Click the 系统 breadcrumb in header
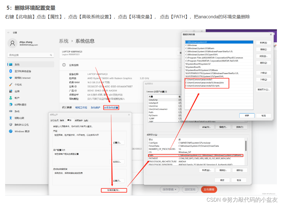The height and width of the screenshot is (205, 282). [x=64, y=41]
